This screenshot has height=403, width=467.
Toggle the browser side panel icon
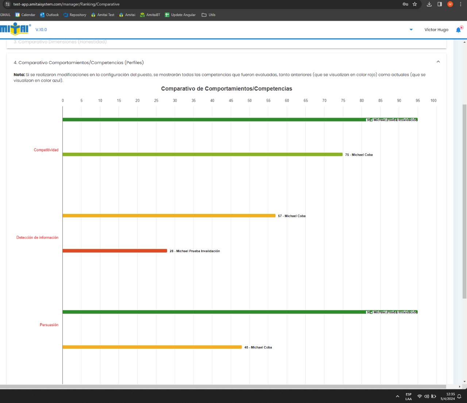tap(440, 4)
